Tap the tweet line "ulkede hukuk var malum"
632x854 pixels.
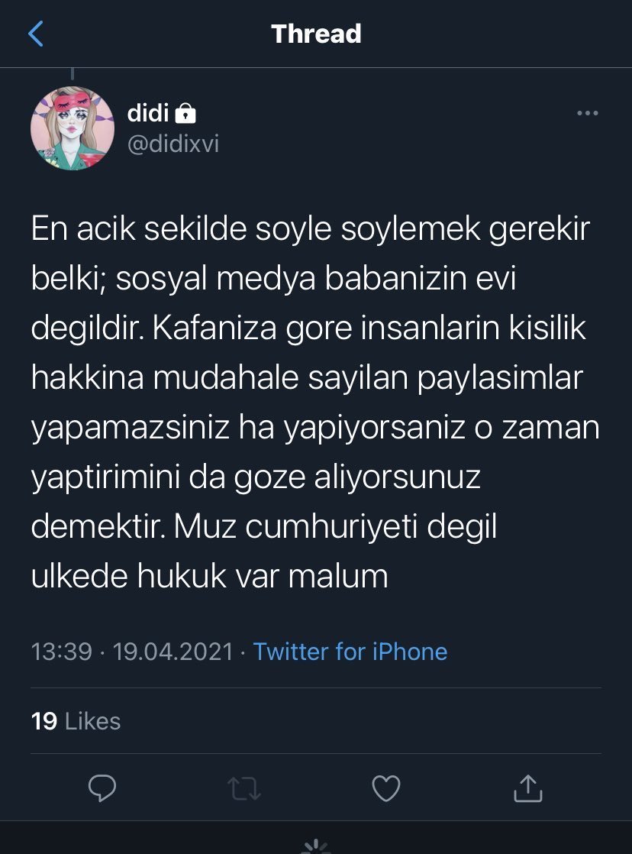210,576
